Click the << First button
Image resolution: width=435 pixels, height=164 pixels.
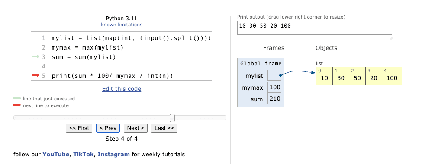[x=79, y=128]
